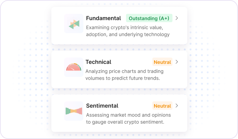Click the Outstanding (A+) rating badge
The height and width of the screenshot is (139, 238).
(149, 18)
